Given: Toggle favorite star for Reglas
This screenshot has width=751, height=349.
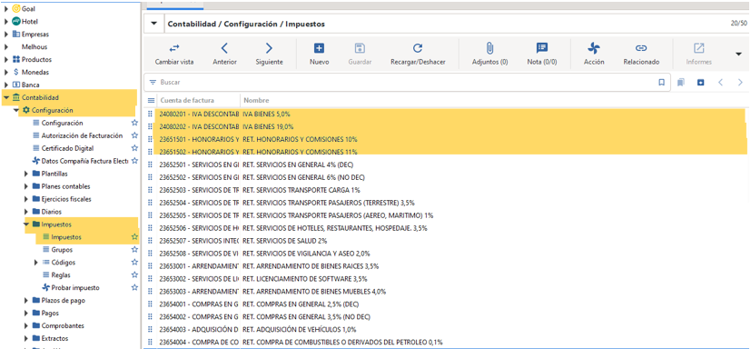Looking at the screenshot, I should point(134,274).
